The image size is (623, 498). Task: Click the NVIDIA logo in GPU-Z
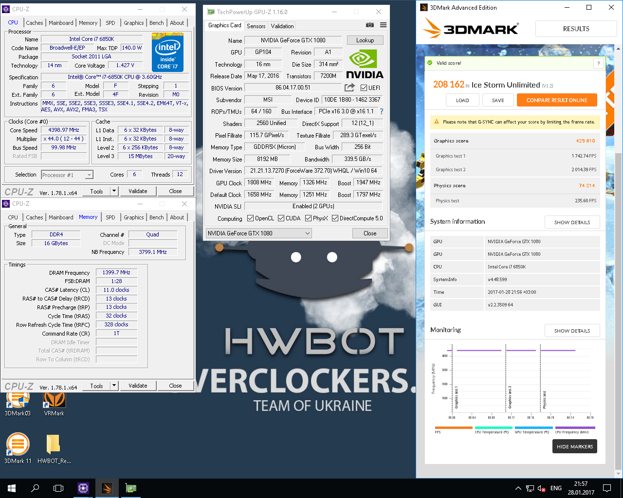pyautogui.click(x=365, y=65)
